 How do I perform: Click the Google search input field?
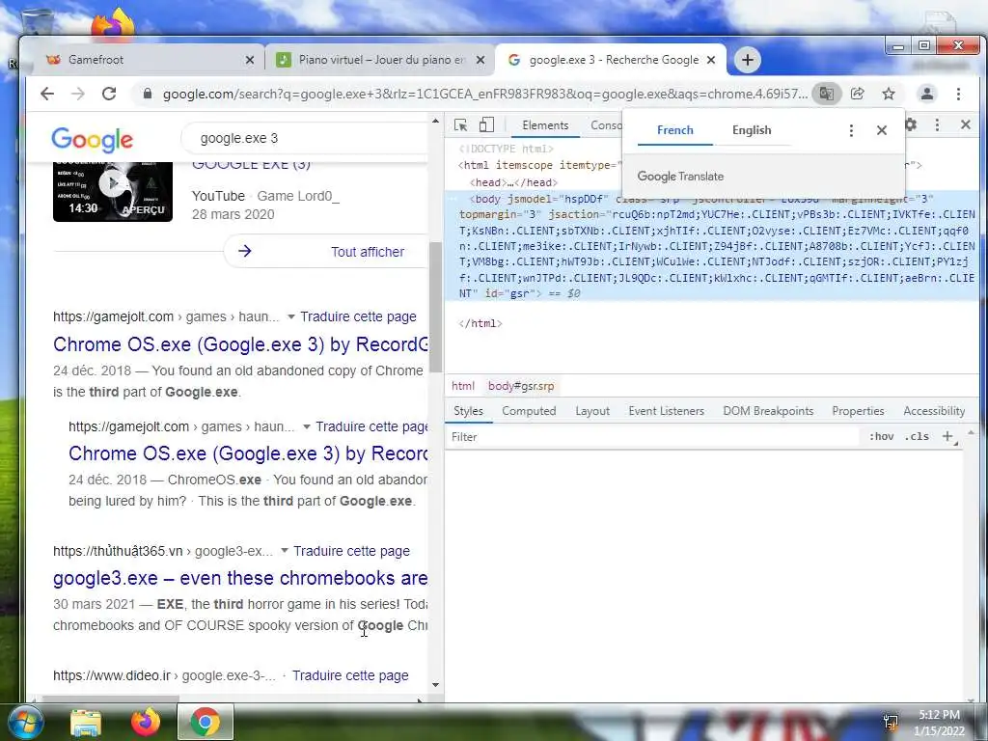pos(306,138)
